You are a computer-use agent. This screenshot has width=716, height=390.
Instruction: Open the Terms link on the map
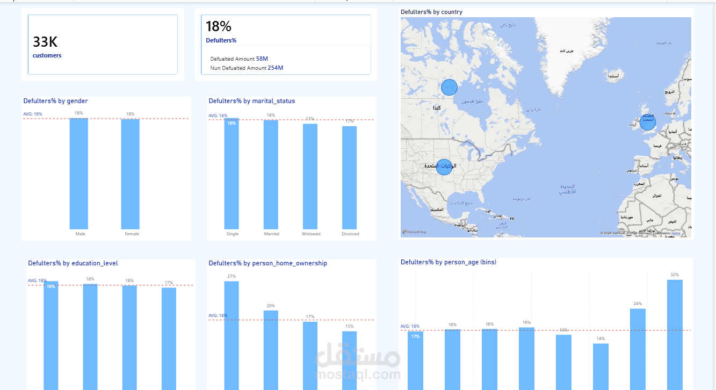pos(676,233)
